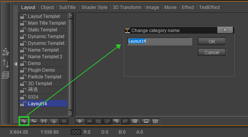Move category down with the down-arrow icon
Image resolution: width=248 pixels, height=137 pixels.
[x=64, y=121]
